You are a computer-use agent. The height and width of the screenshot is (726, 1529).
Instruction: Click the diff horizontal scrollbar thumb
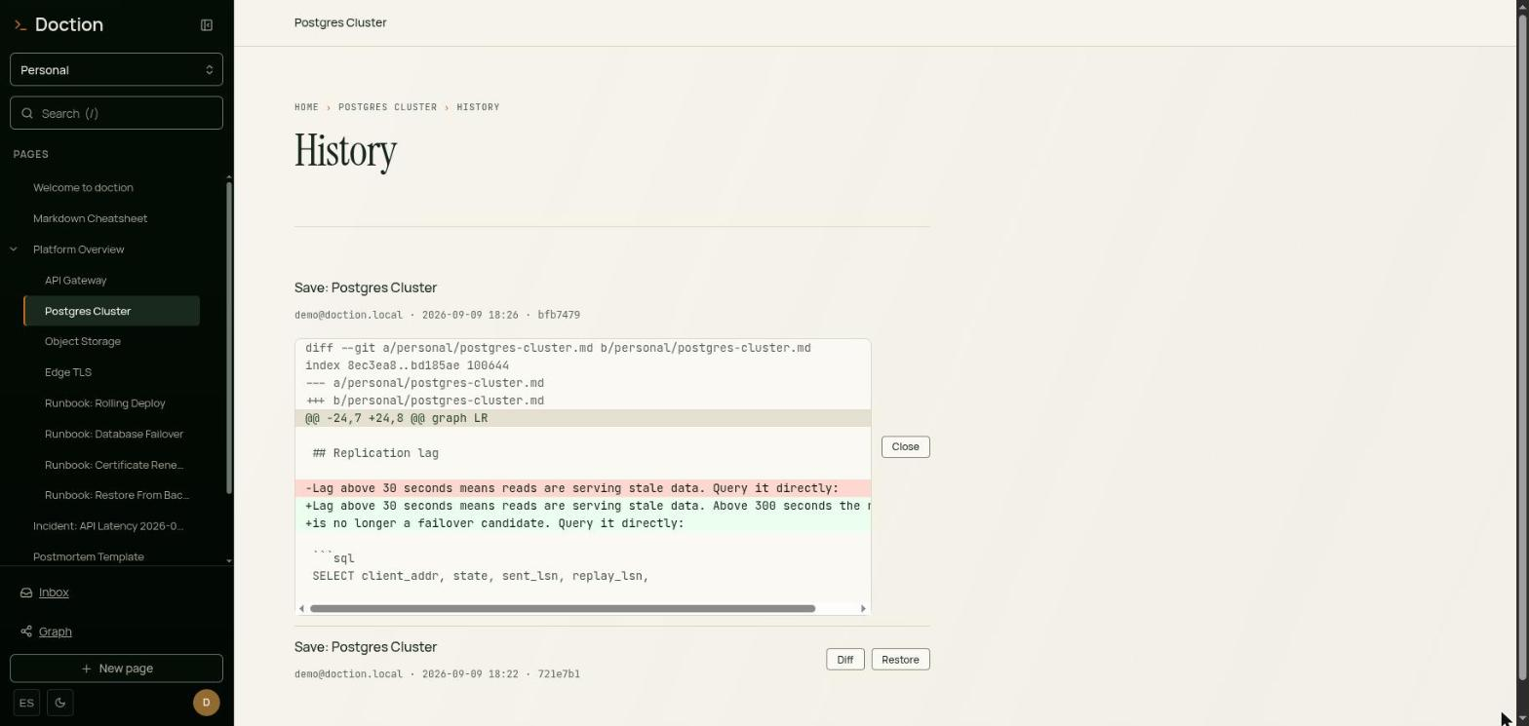(x=563, y=608)
